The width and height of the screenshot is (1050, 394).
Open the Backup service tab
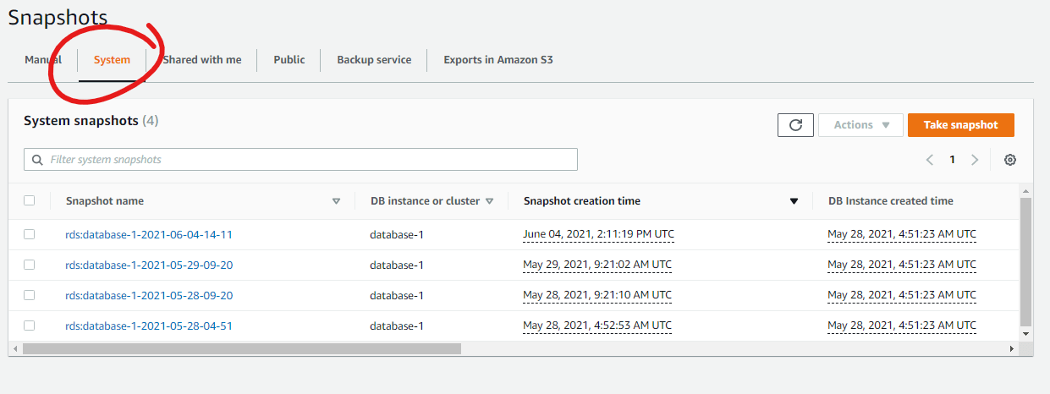[374, 60]
